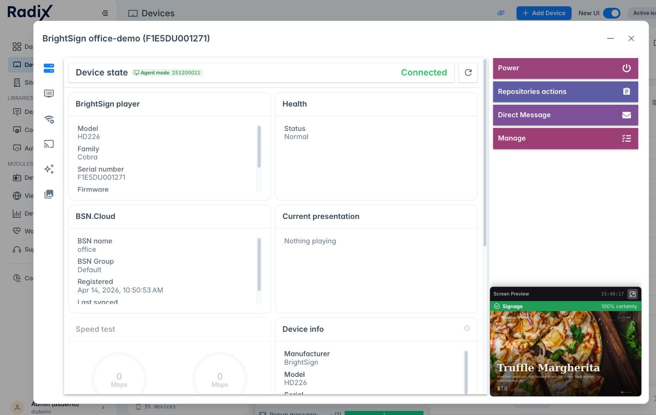Click the Nothing playing text
This screenshot has width=656, height=415.
(310, 241)
